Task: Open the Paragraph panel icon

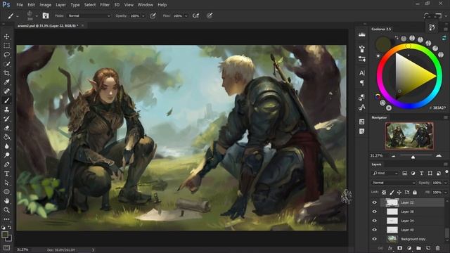Action: tap(362, 83)
